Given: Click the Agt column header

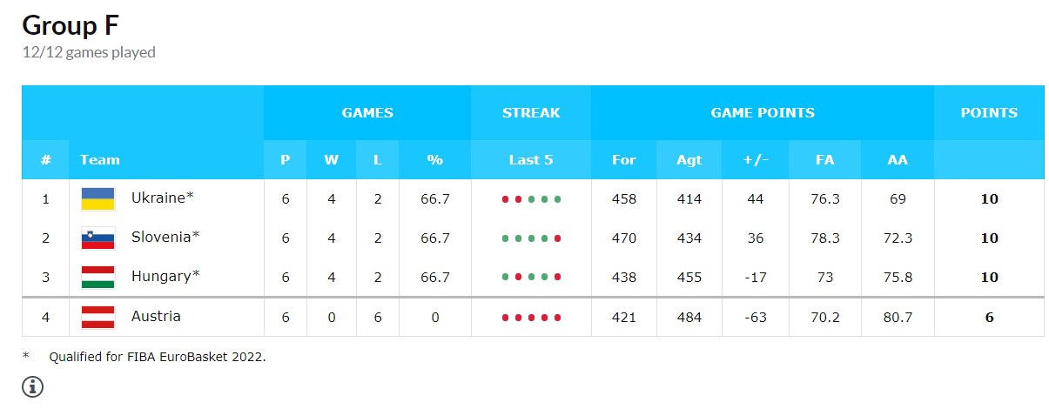Looking at the screenshot, I should click(689, 159).
